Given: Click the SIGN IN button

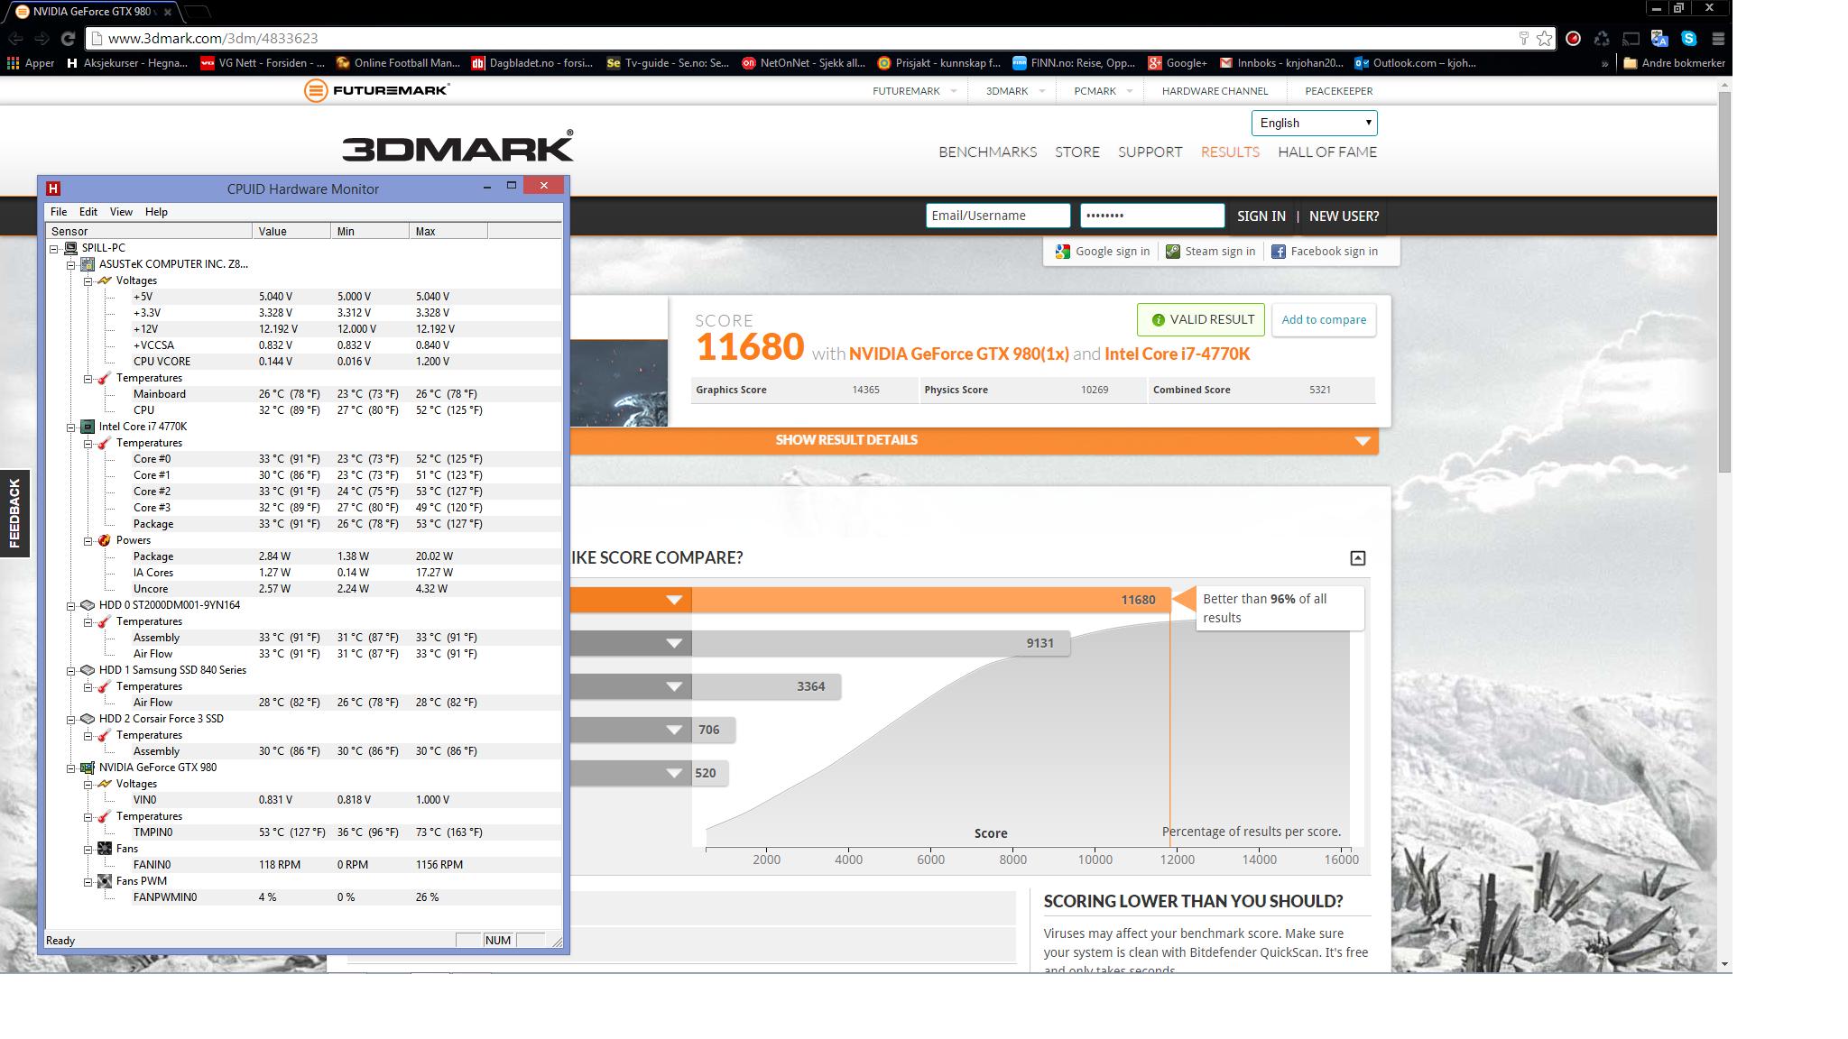Looking at the screenshot, I should 1261,216.
